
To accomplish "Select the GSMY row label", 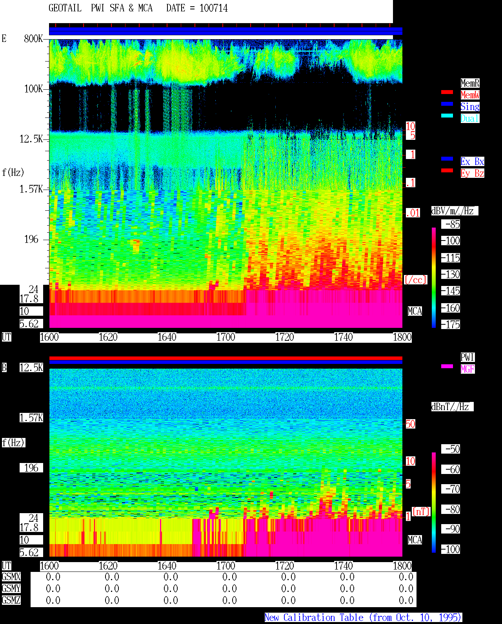I will (x=11, y=589).
